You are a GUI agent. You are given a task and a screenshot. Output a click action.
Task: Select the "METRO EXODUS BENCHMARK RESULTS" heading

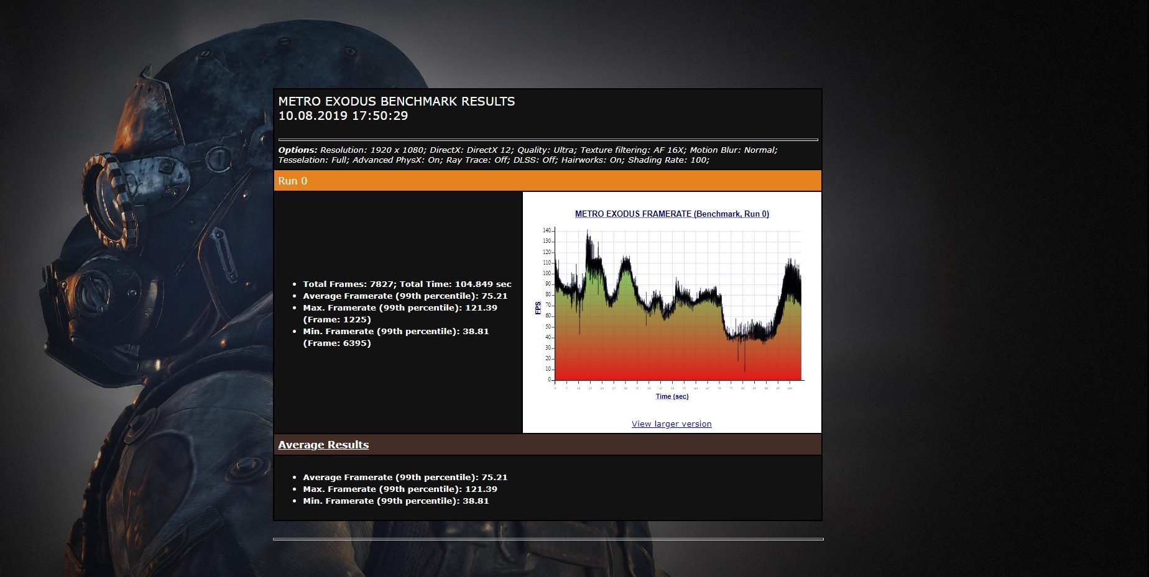point(397,101)
